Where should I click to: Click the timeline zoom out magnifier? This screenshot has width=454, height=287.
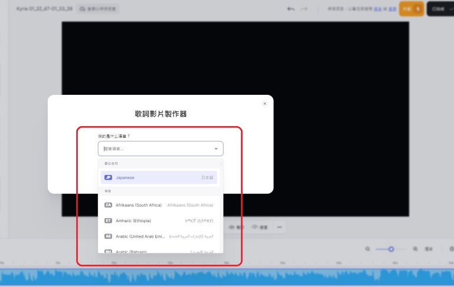tap(367, 249)
